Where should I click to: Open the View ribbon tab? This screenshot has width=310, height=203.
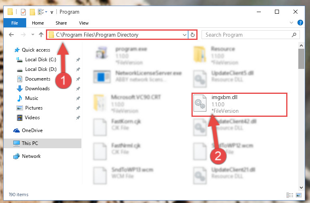click(x=83, y=23)
